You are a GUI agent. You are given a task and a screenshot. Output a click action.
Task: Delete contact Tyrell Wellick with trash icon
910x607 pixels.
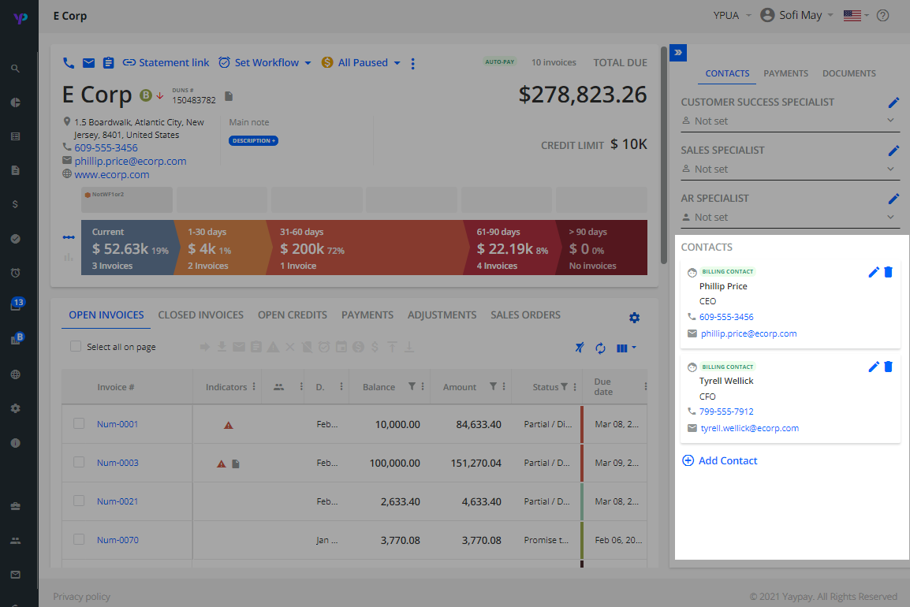click(888, 367)
